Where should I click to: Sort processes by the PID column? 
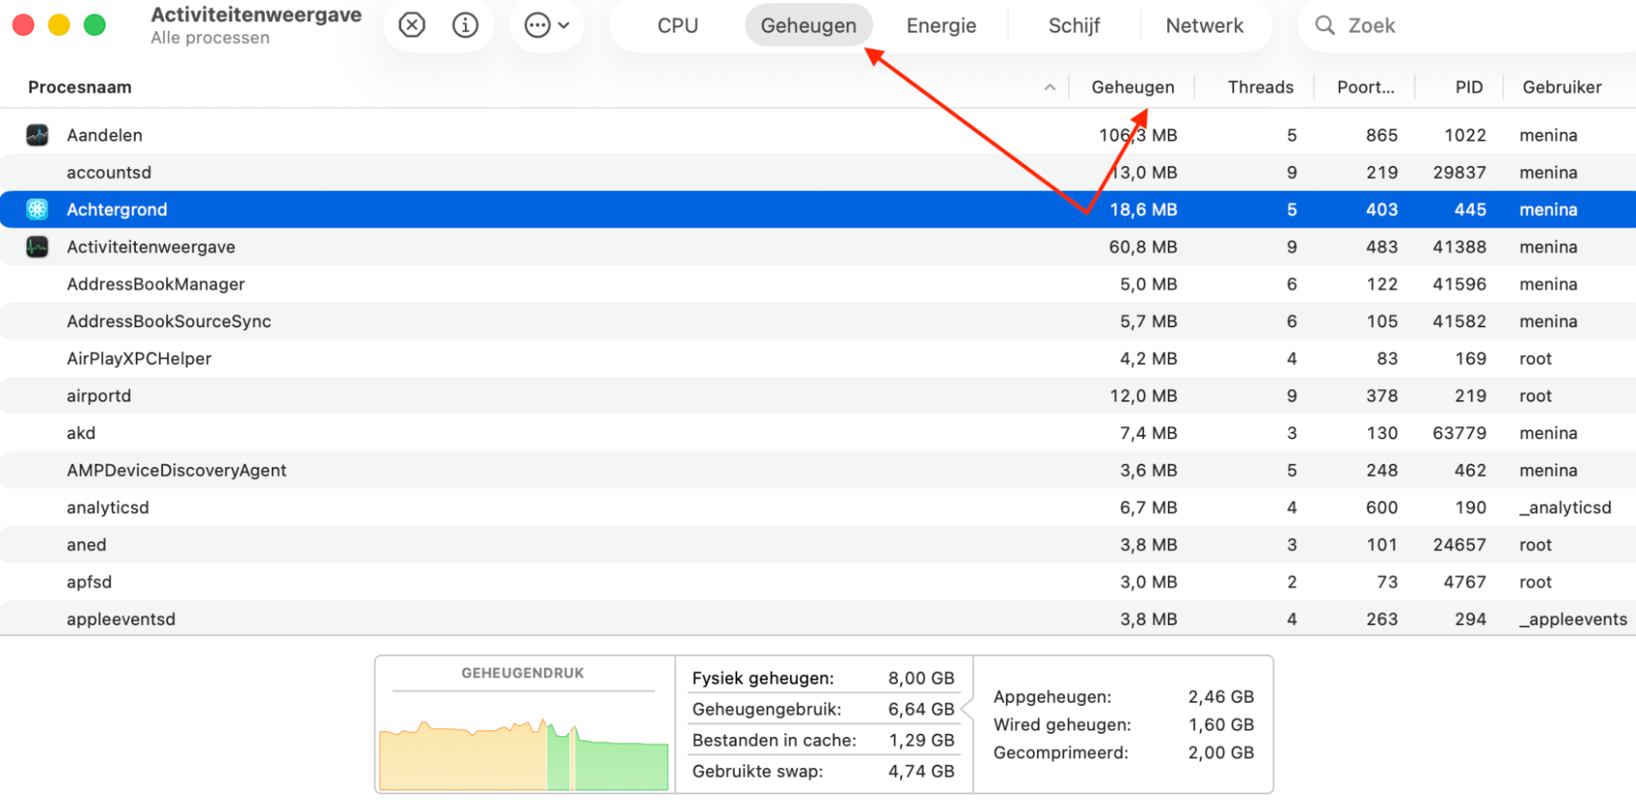(x=1468, y=86)
